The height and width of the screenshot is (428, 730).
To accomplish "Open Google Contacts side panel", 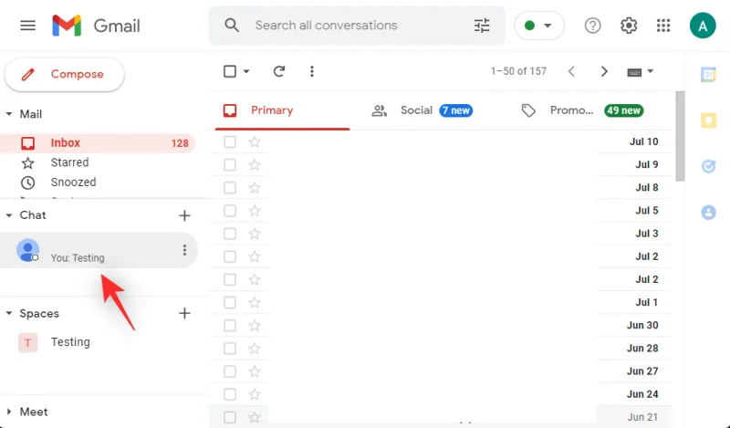I will click(x=708, y=213).
